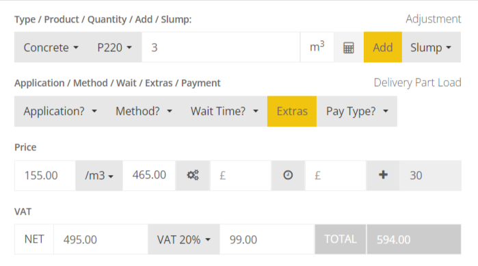Open the Pay Type? dropdown
The height and width of the screenshot is (266, 478).
click(357, 111)
